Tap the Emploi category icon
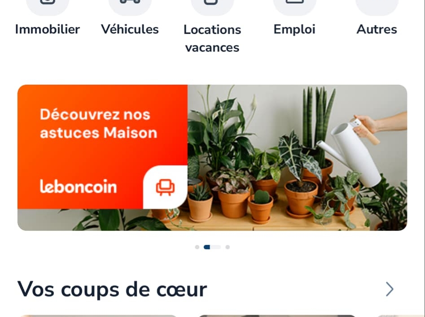The width and height of the screenshot is (425, 317). coord(294,7)
